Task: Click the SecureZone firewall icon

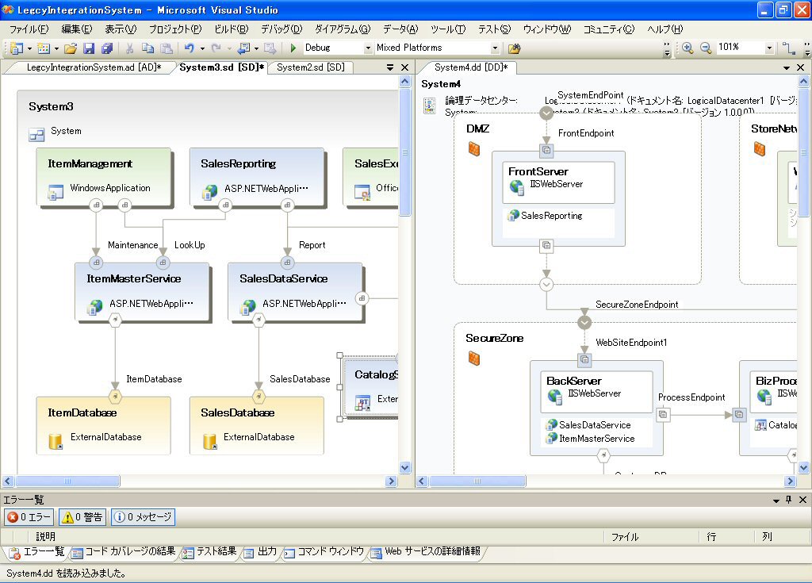Action: coord(474,358)
